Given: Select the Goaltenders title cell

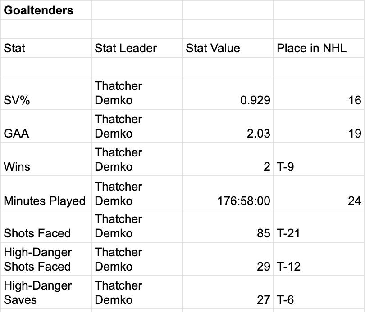Looking at the screenshot, I should tap(39, 10).
